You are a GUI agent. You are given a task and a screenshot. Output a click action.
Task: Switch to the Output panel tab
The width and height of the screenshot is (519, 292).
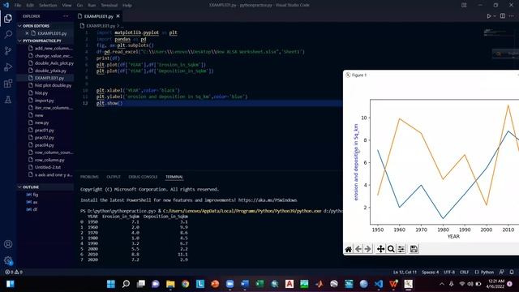pos(114,177)
